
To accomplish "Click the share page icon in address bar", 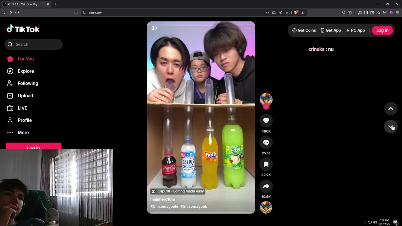I will 288,13.
